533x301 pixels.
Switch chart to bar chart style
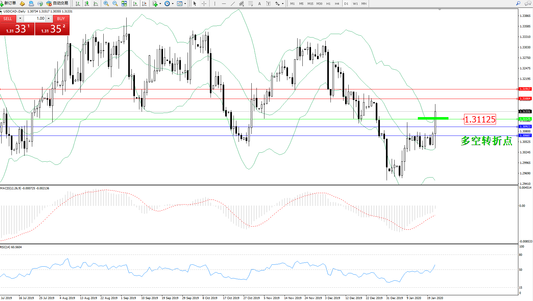click(78, 3)
